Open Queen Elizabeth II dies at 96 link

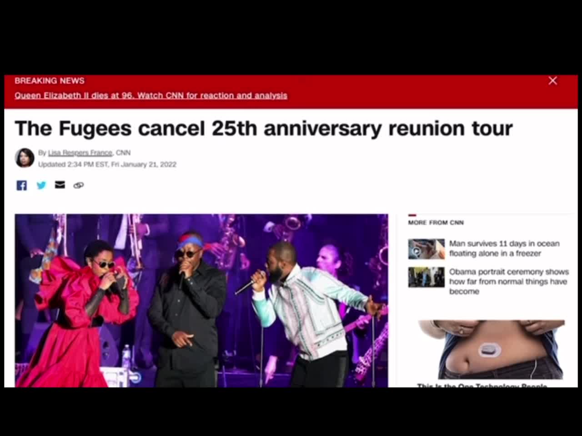pyautogui.click(x=151, y=95)
